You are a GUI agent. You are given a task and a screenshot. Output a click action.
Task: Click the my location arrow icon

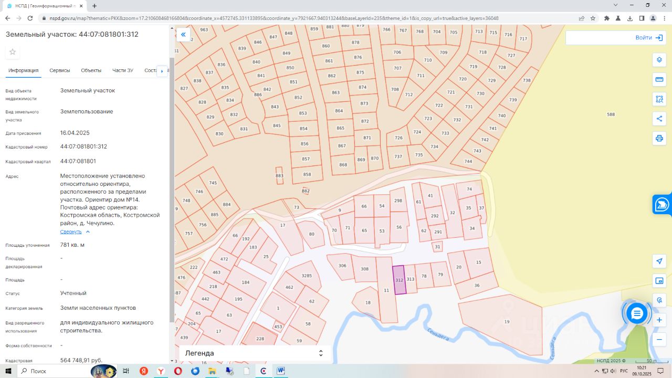pos(659,261)
